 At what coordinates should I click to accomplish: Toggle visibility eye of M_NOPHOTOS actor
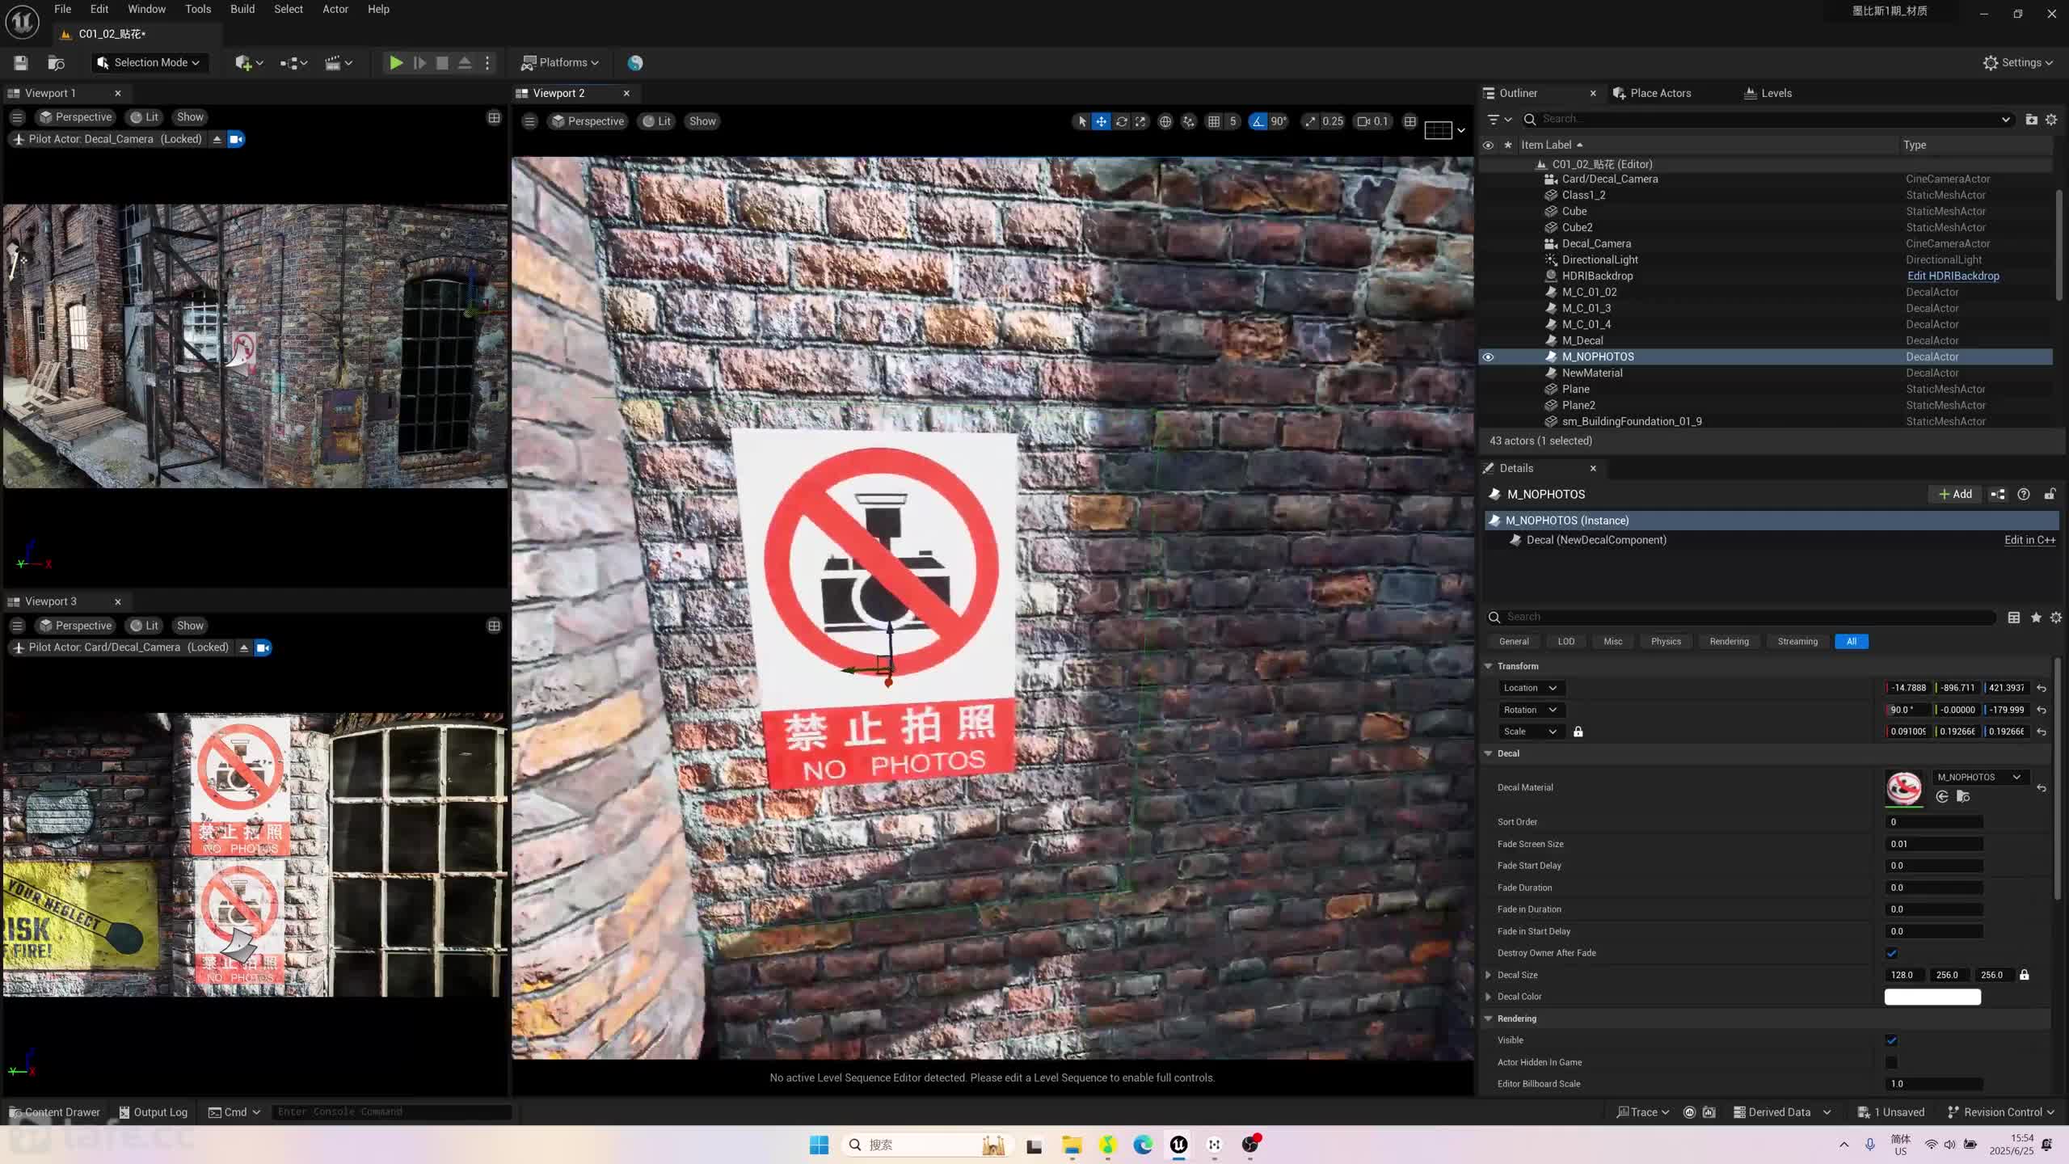pos(1488,356)
